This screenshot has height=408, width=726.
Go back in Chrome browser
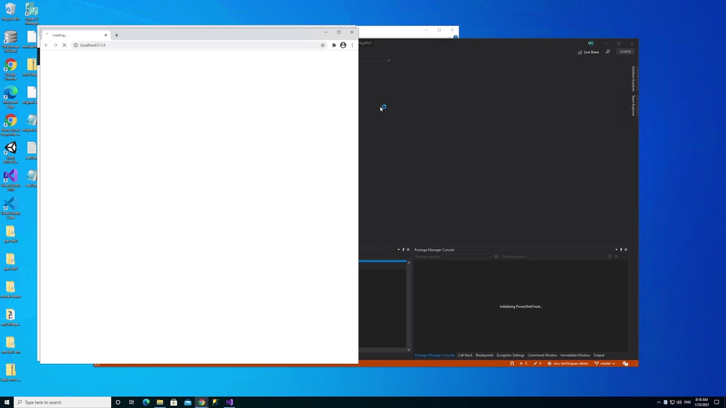pyautogui.click(x=47, y=45)
